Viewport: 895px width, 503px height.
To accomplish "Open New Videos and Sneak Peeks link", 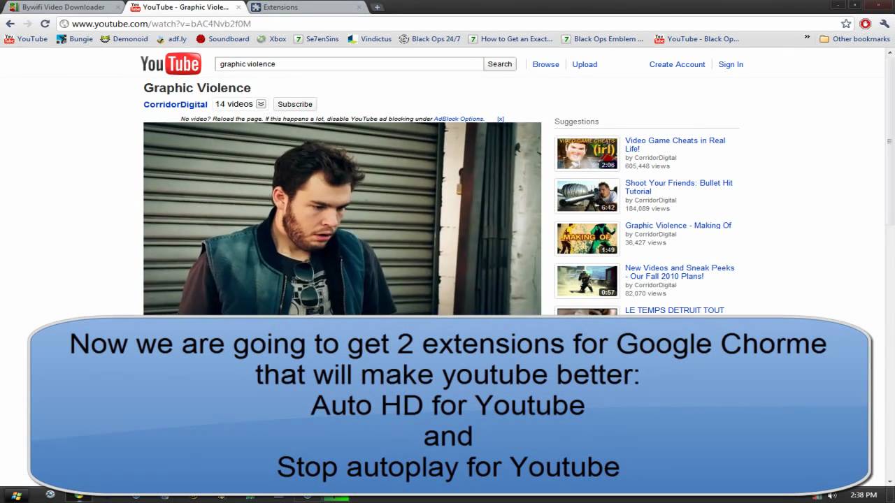I will [x=680, y=272].
